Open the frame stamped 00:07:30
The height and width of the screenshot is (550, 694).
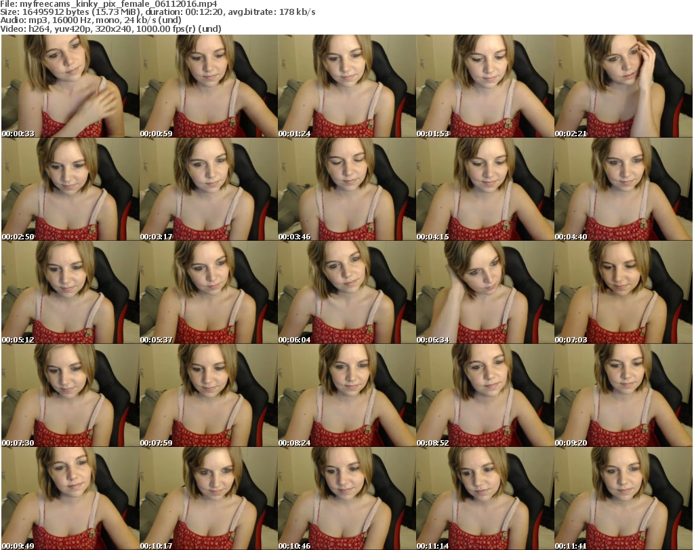click(x=70, y=395)
